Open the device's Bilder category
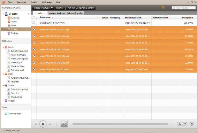Screen dimensions: 198x133 tap(14, 25)
